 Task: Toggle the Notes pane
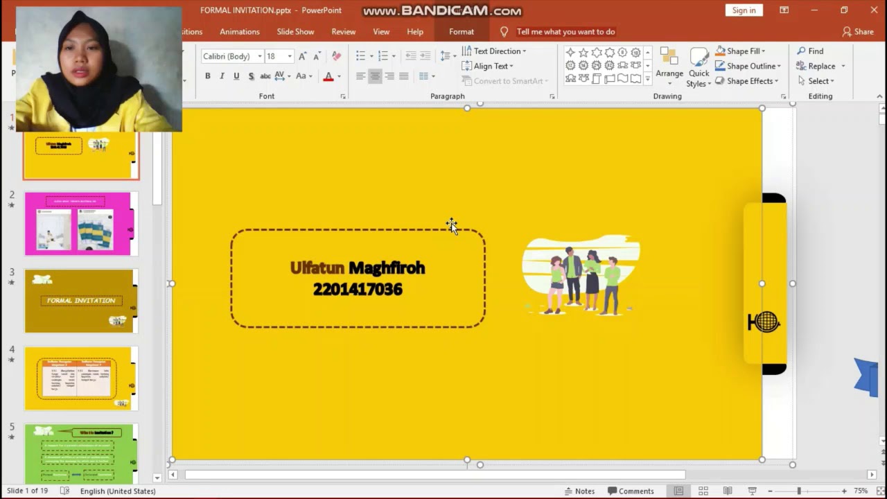click(579, 491)
